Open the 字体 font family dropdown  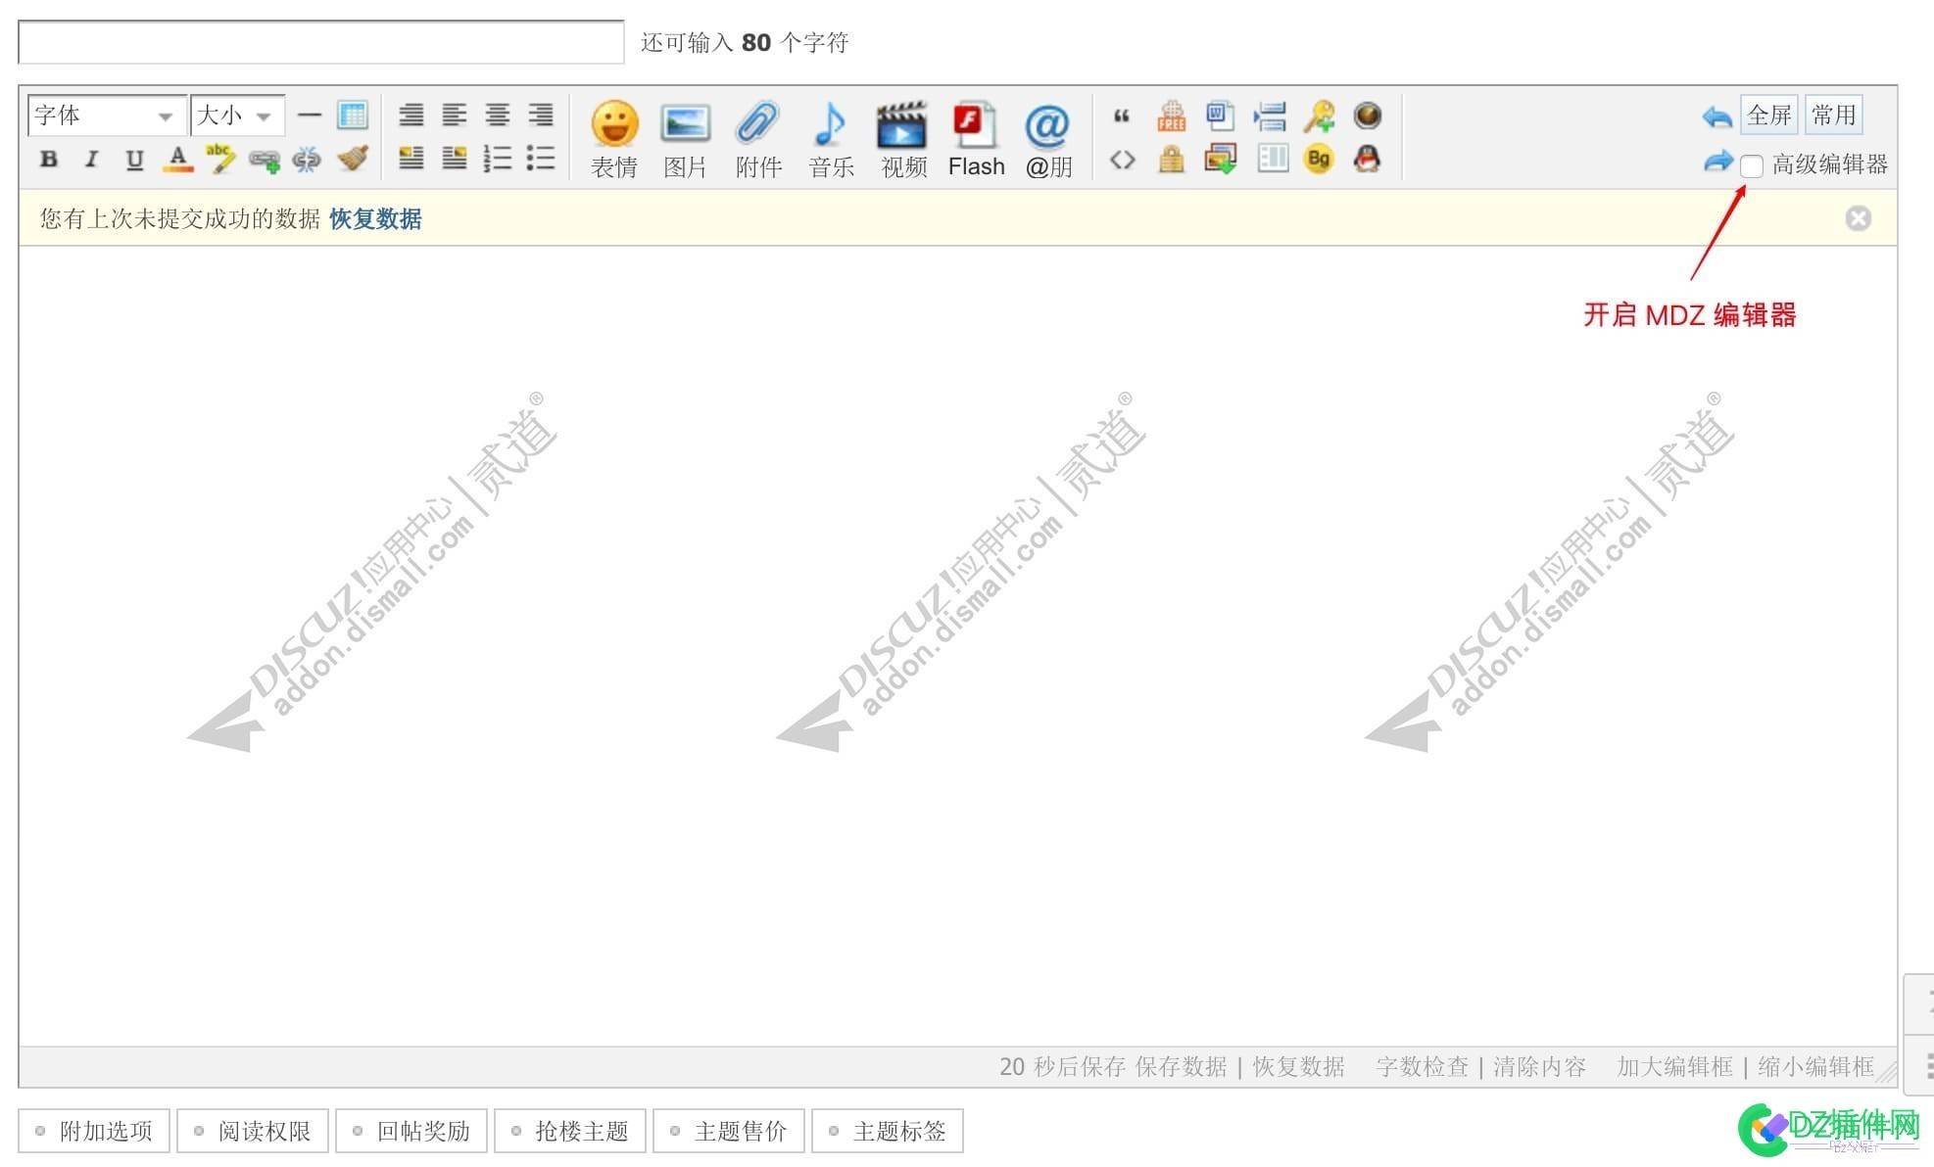[x=104, y=115]
